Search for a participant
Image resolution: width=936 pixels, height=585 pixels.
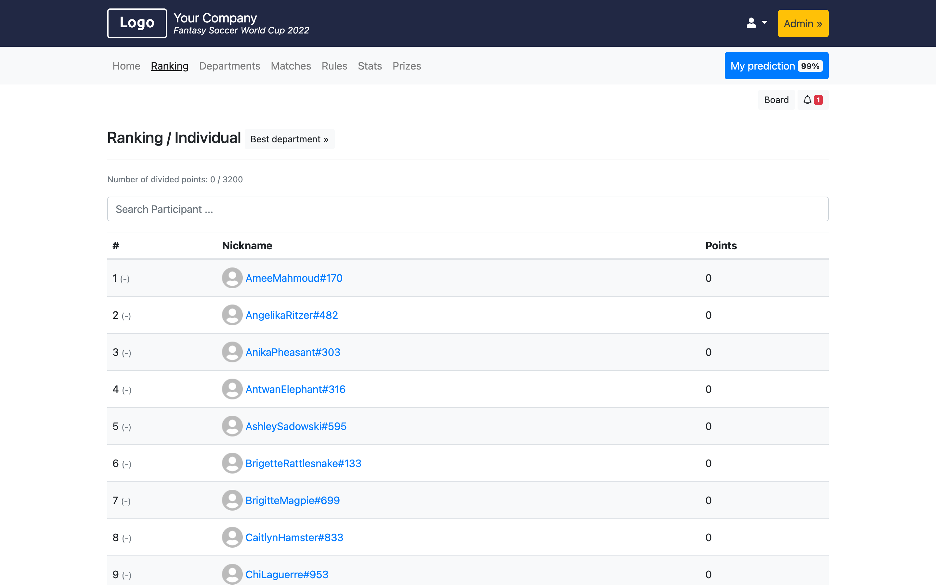pos(468,209)
